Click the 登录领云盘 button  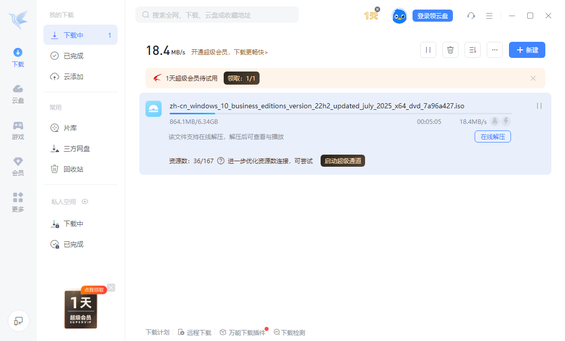point(432,16)
